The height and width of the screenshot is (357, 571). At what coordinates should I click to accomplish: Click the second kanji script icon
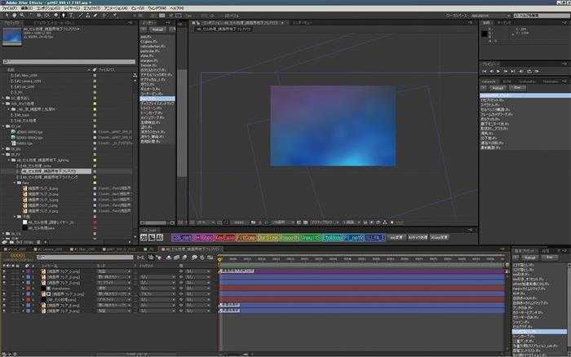tap(152, 238)
